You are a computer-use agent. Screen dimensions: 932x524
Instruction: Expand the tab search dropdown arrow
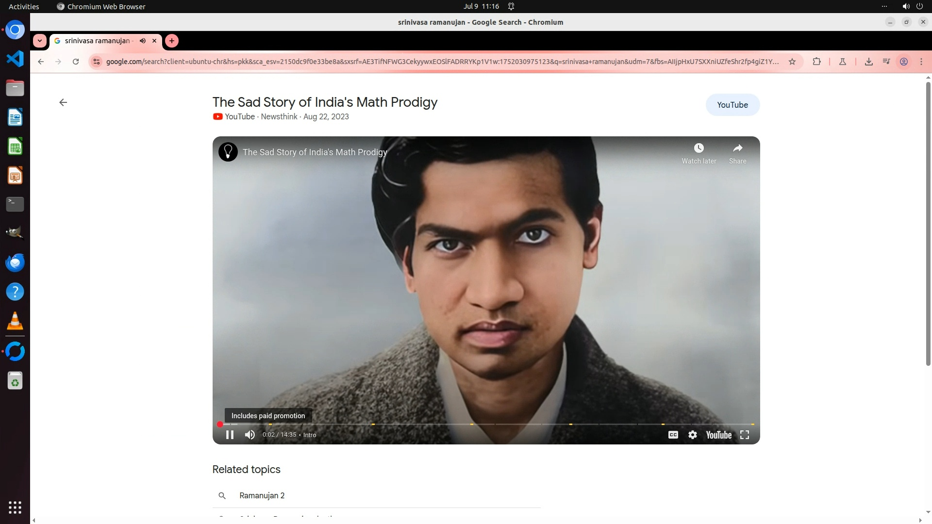coord(40,41)
